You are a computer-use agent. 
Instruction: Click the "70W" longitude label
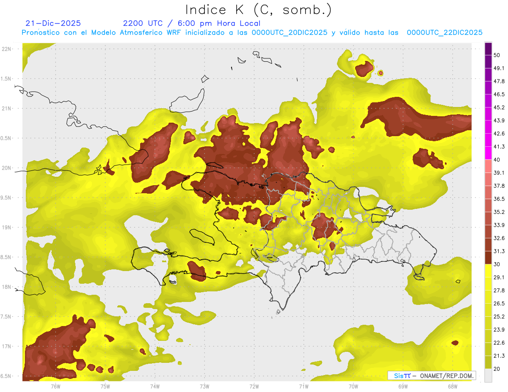pyautogui.click(x=353, y=386)
